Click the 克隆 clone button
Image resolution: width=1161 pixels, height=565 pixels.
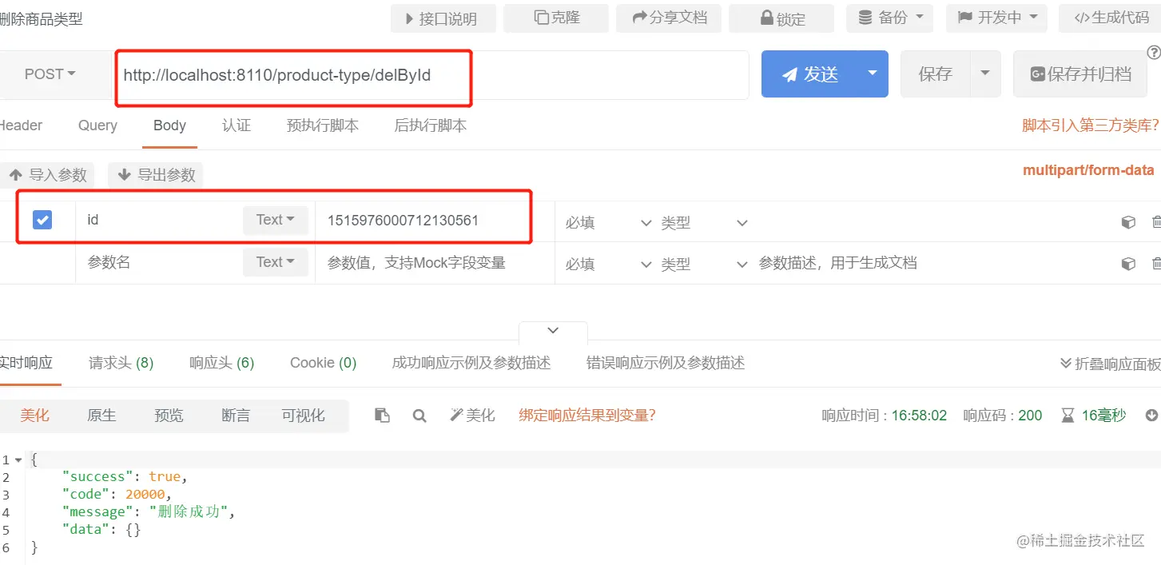556,18
